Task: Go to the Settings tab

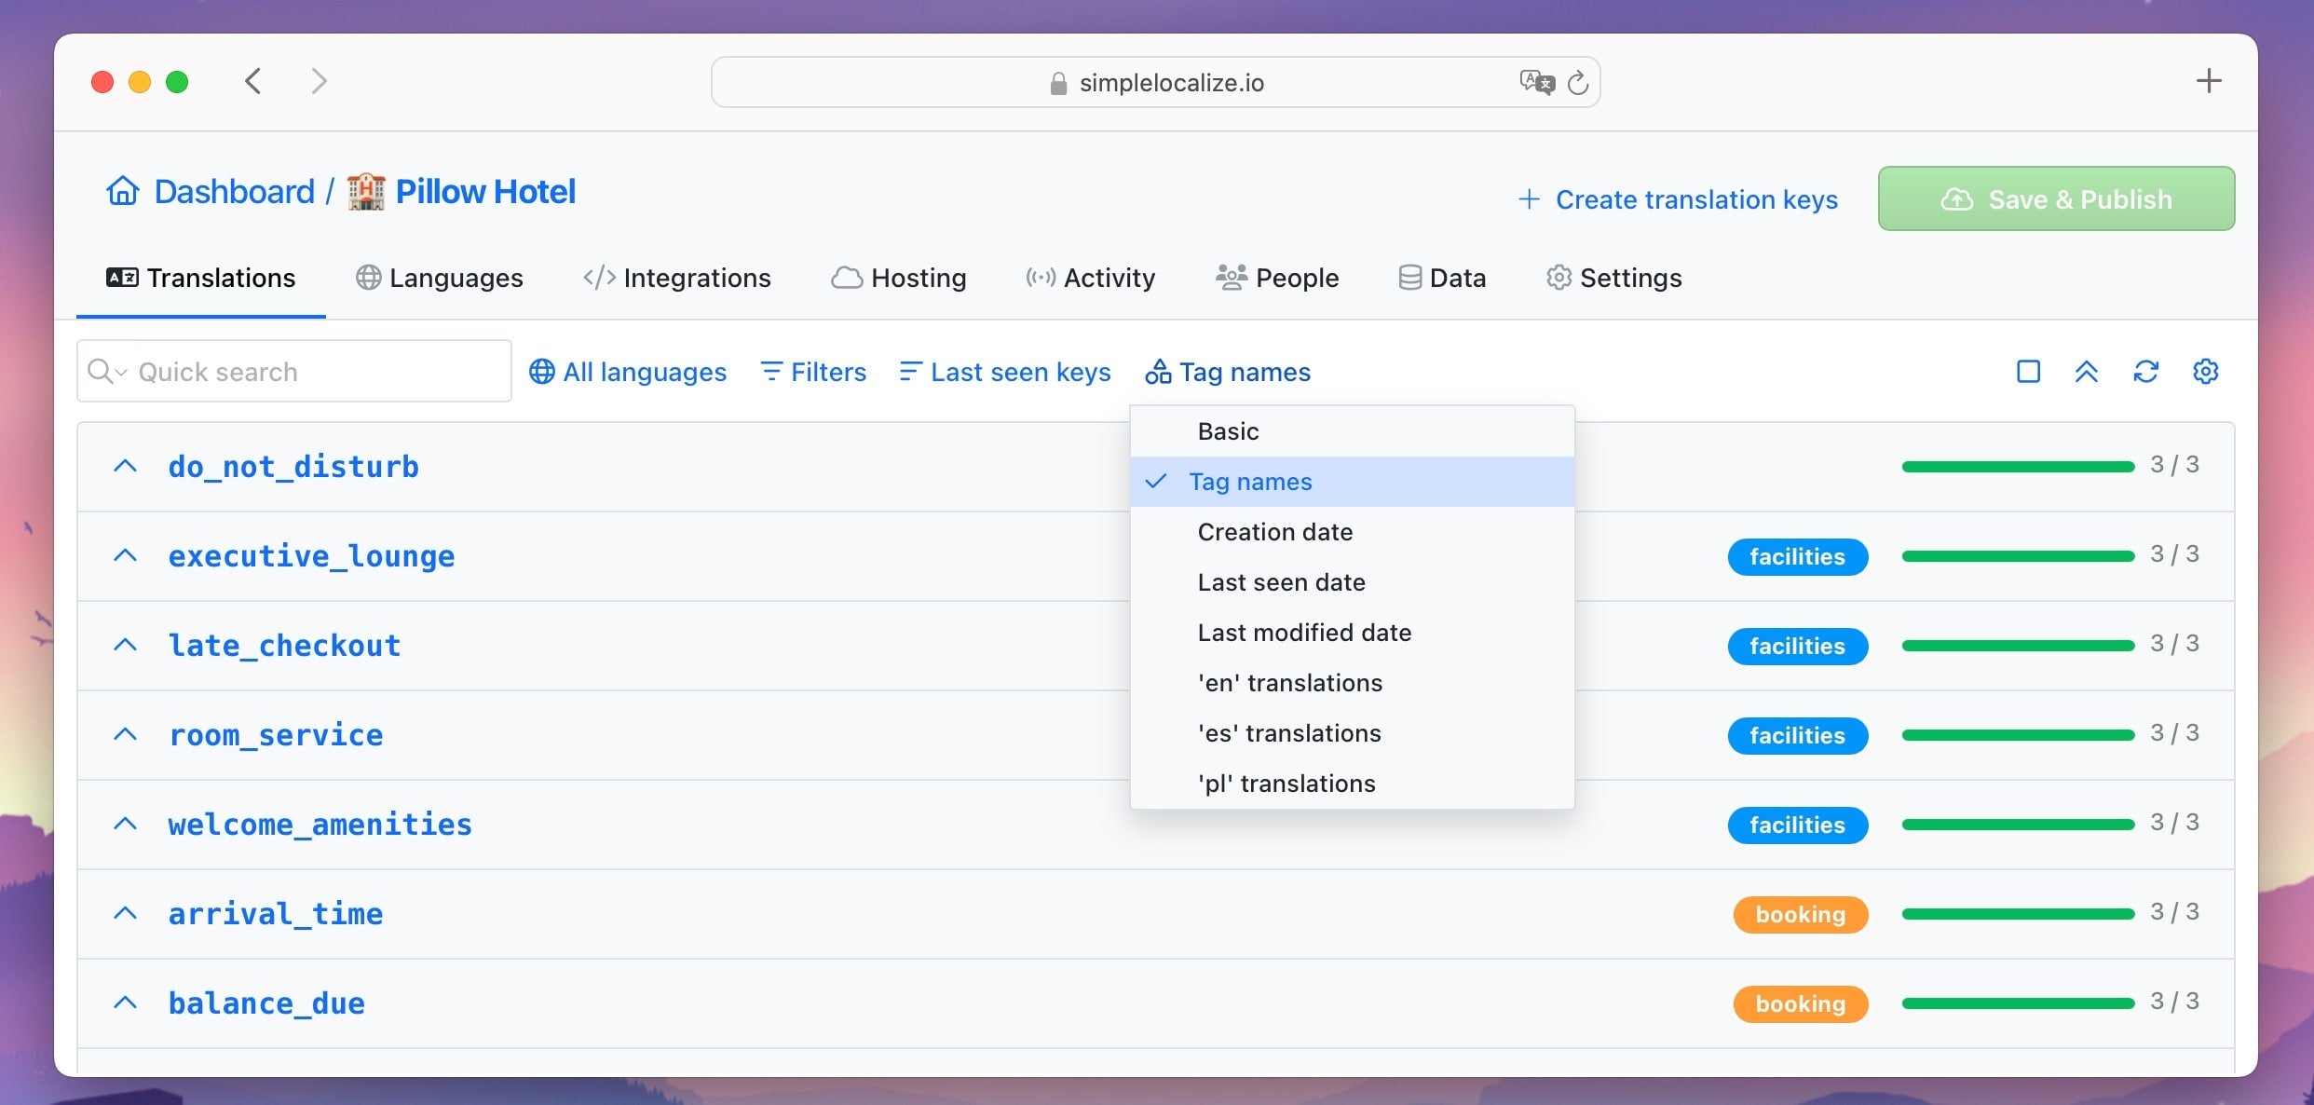Action: pos(1614,278)
